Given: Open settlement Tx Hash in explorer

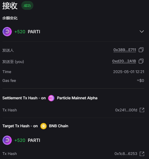Looking at the screenshot, I should [142, 110].
